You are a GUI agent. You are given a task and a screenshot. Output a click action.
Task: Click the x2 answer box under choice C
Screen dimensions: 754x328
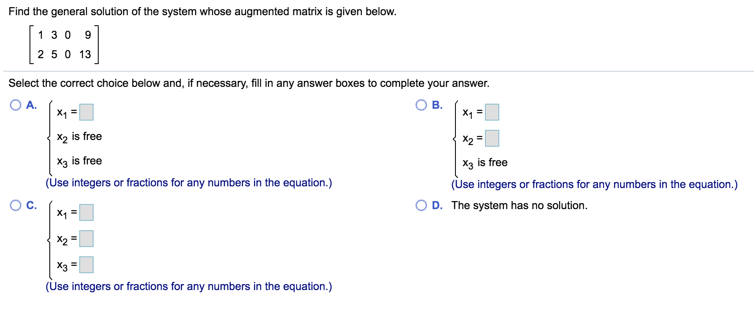point(87,239)
